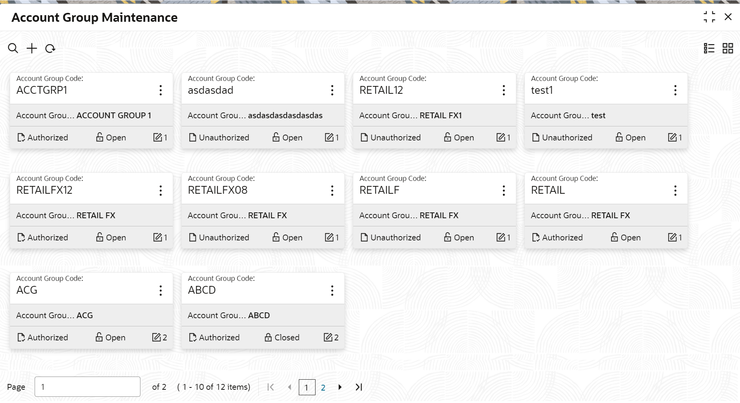Click the search magnifier icon

[13, 48]
